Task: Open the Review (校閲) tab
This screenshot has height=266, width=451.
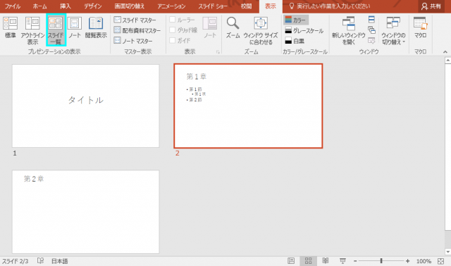Action: [246, 6]
